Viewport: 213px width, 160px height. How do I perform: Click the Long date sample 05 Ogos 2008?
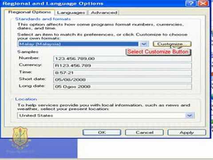pyautogui.click(x=122, y=87)
